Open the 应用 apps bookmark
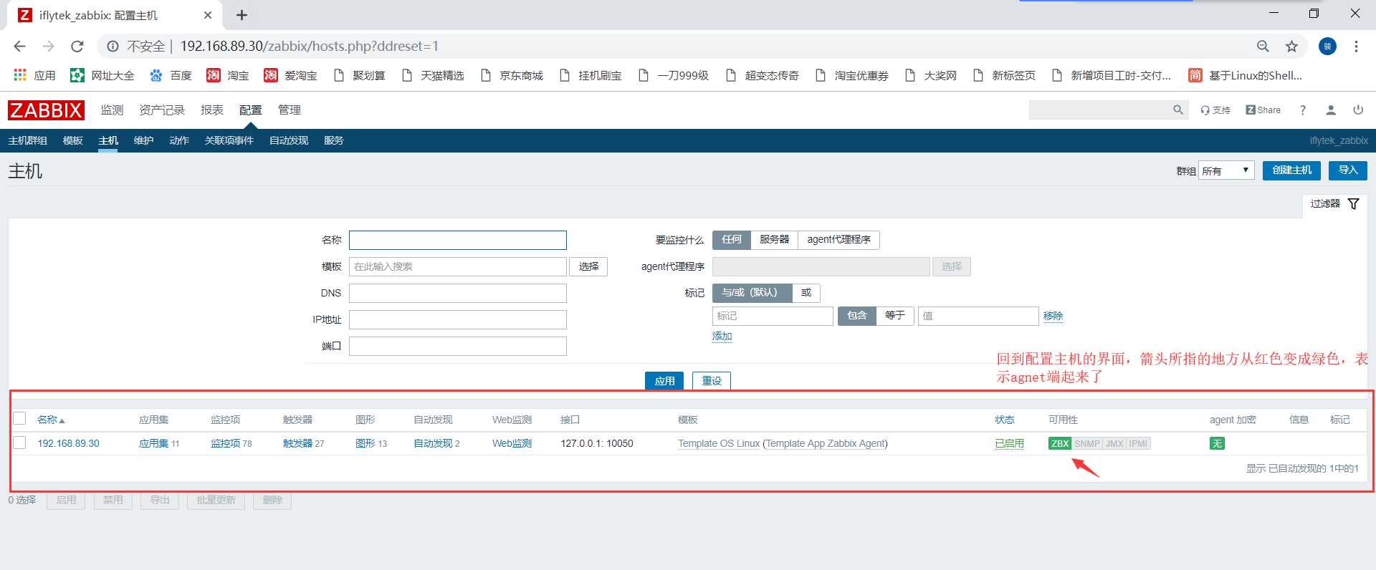1376x570 pixels. coord(34,75)
